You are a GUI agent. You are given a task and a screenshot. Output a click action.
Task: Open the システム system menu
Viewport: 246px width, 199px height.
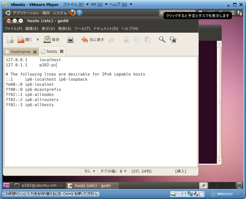(x=60, y=13)
